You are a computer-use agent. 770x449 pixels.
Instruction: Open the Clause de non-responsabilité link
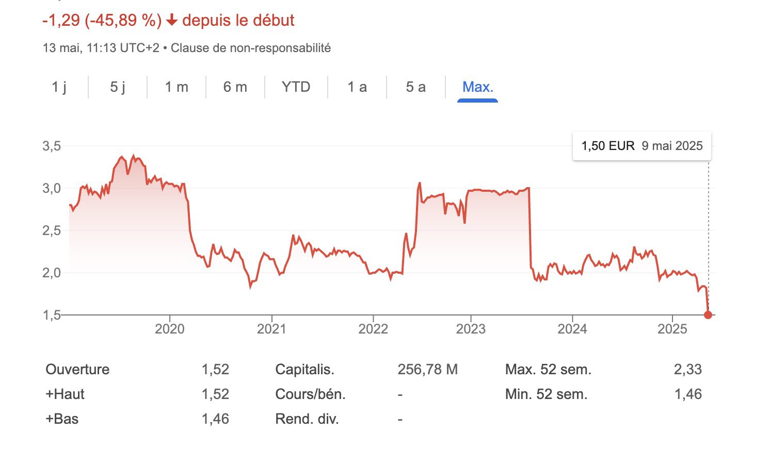point(251,48)
